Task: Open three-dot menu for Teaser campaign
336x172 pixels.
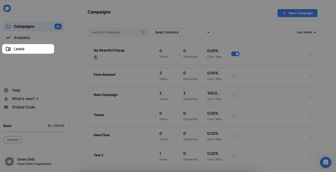Action: [x=310, y=117]
